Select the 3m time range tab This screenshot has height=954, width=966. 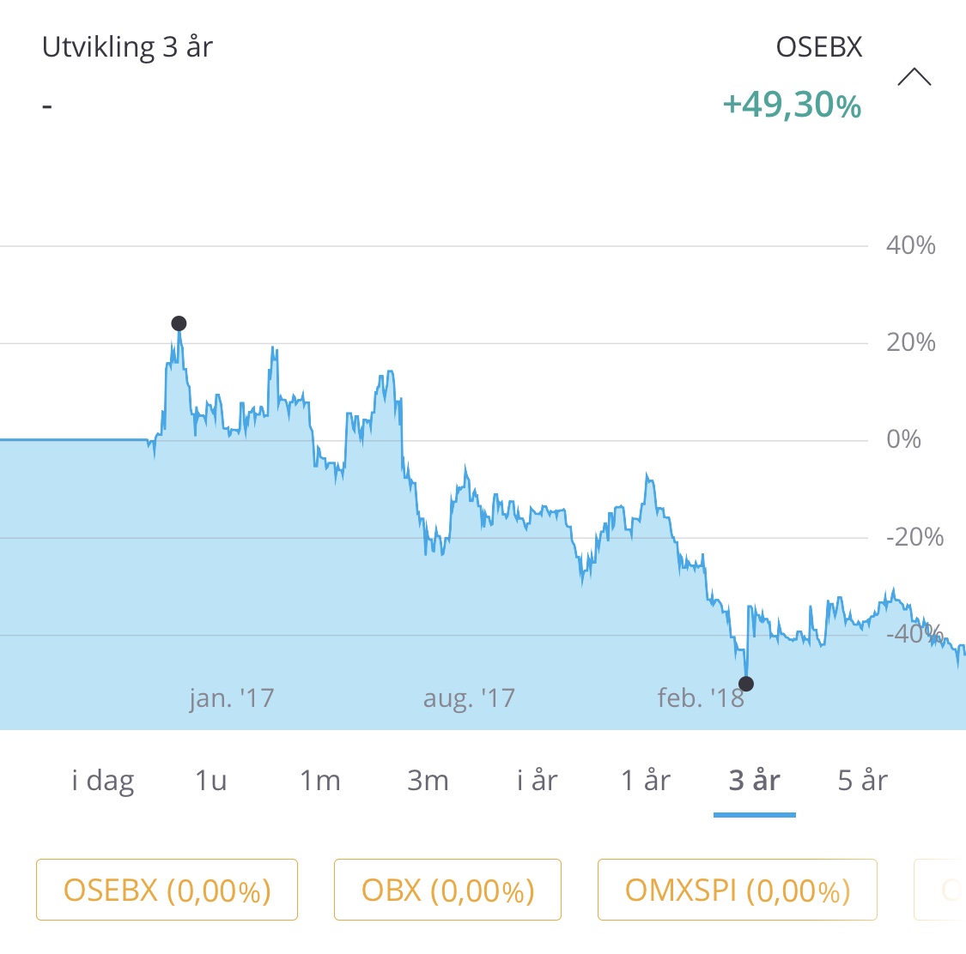[x=428, y=781]
